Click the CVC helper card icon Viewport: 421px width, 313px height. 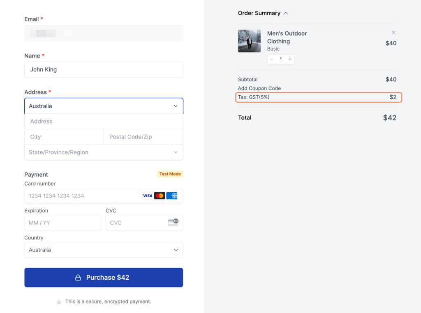pos(173,223)
